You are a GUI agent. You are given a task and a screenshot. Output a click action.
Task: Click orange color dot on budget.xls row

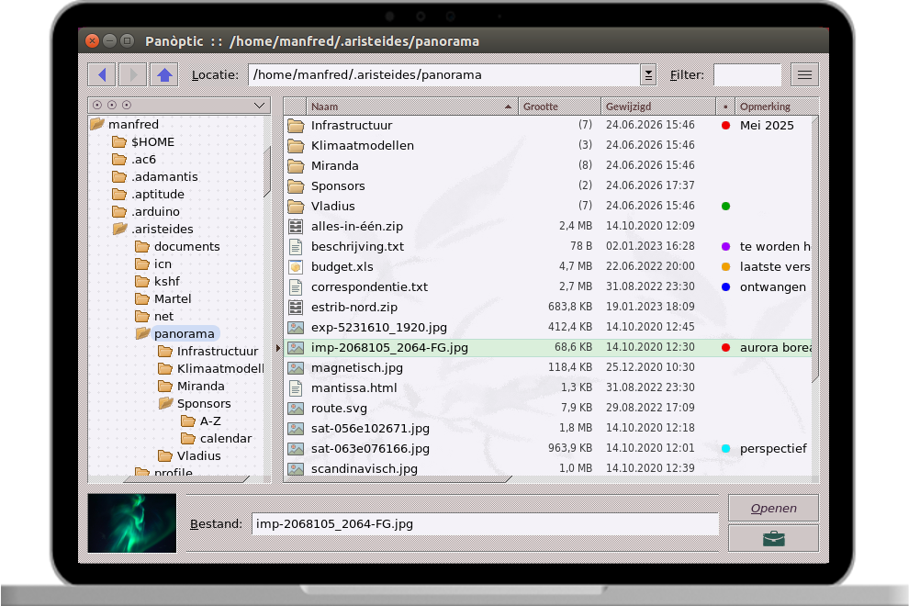point(725,267)
